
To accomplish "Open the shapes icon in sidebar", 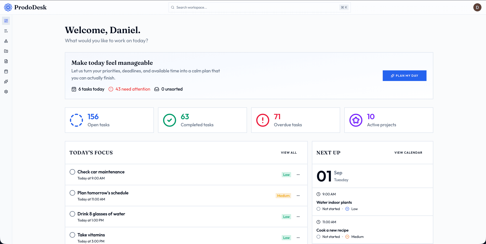I will click(6, 41).
